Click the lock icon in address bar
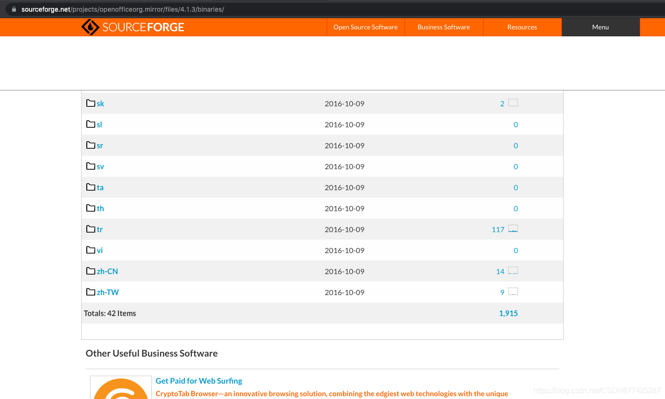The height and width of the screenshot is (399, 665). tap(14, 9)
